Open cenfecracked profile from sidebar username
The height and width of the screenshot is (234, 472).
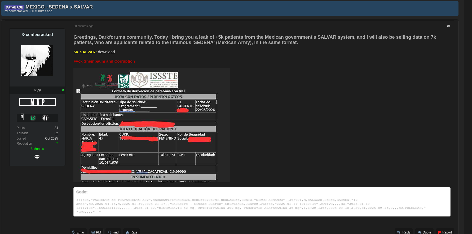pyautogui.click(x=39, y=35)
